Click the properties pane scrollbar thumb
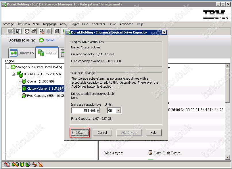This screenshot has width=232, height=169. click(x=228, y=85)
